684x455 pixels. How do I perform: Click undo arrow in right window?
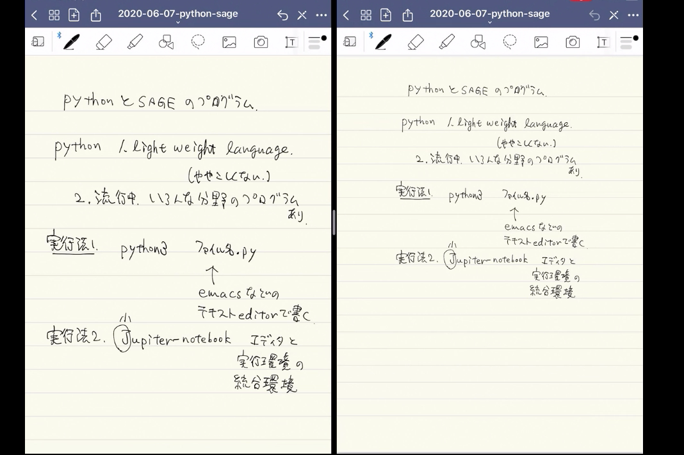pos(594,16)
